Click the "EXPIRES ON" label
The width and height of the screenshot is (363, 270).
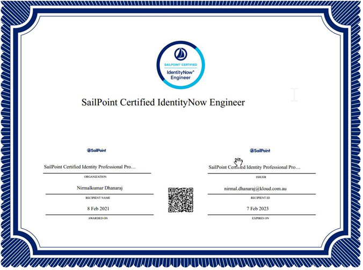tap(260, 218)
